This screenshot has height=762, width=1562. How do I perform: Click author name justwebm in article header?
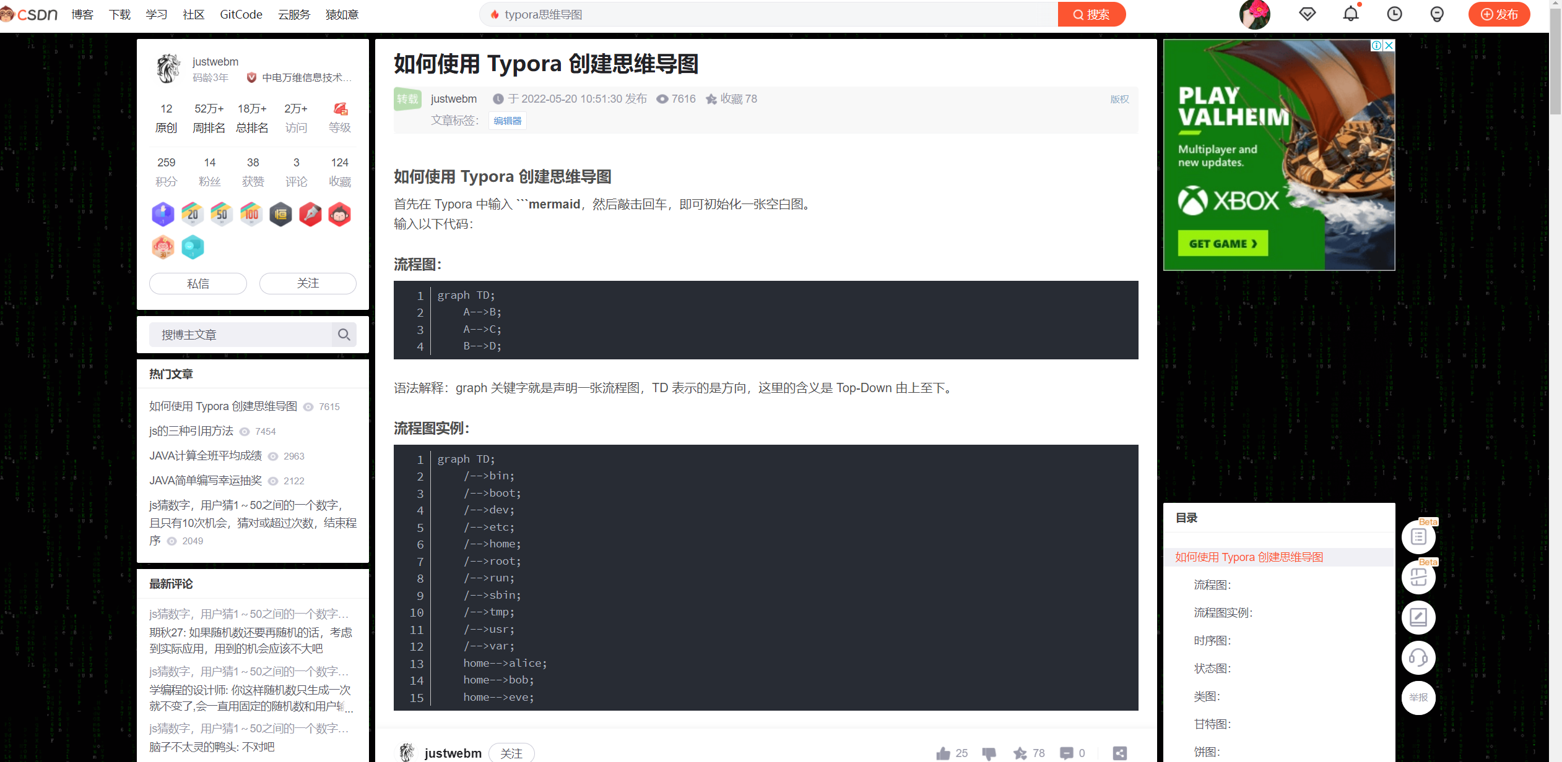[x=454, y=99]
